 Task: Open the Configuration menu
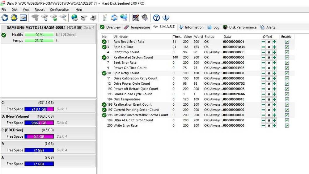coord(59,10)
